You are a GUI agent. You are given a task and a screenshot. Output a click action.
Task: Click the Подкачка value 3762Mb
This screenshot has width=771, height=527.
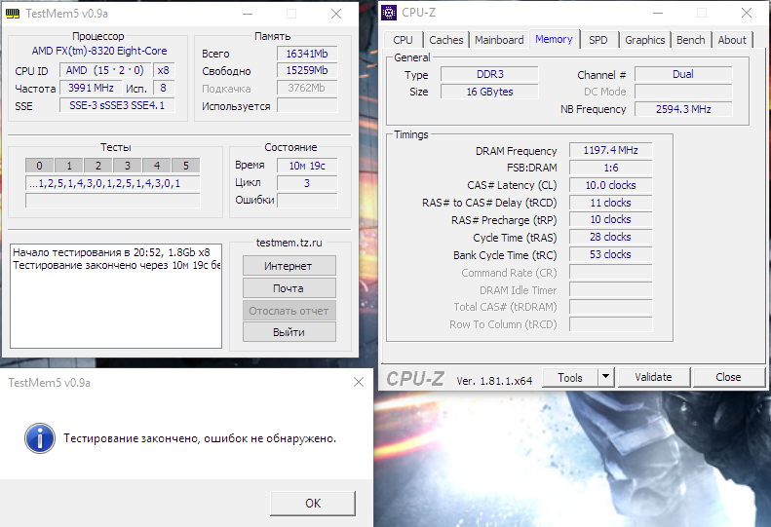tap(307, 88)
